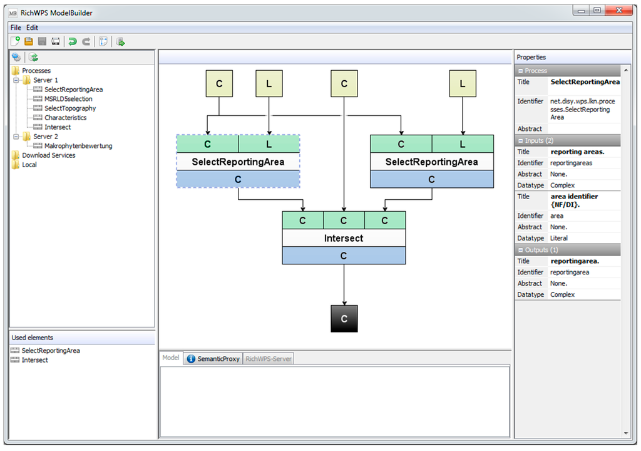Collapse the Server 1 tree node
The width and height of the screenshot is (641, 451).
click(x=16, y=80)
